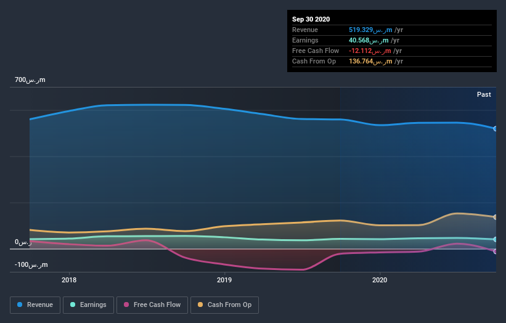Toggle the Cash From Op legend button

pos(224,305)
